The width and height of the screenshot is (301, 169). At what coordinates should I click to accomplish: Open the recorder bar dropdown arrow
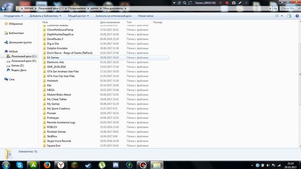click(x=174, y=3)
